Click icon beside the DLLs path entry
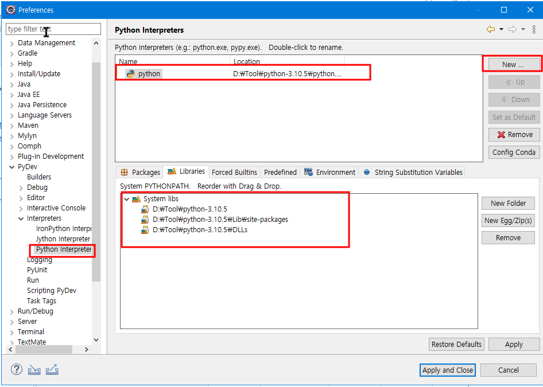Screen dimensions: 543x387 click(x=145, y=230)
